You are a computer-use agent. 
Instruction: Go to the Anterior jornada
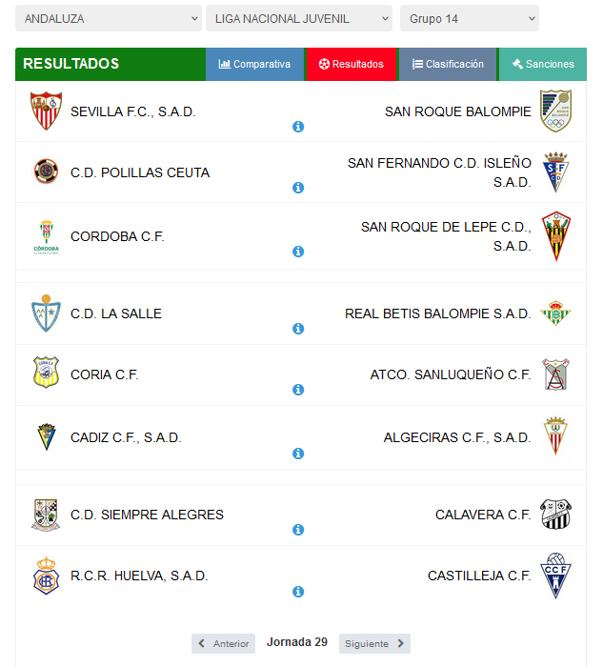[223, 643]
